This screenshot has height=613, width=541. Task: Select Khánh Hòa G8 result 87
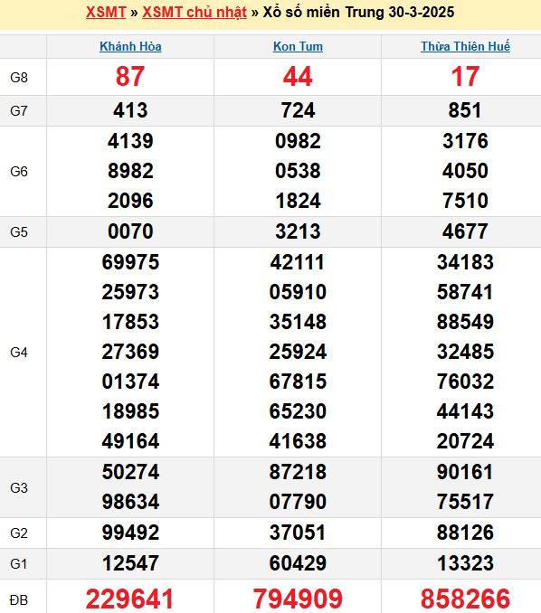130,76
